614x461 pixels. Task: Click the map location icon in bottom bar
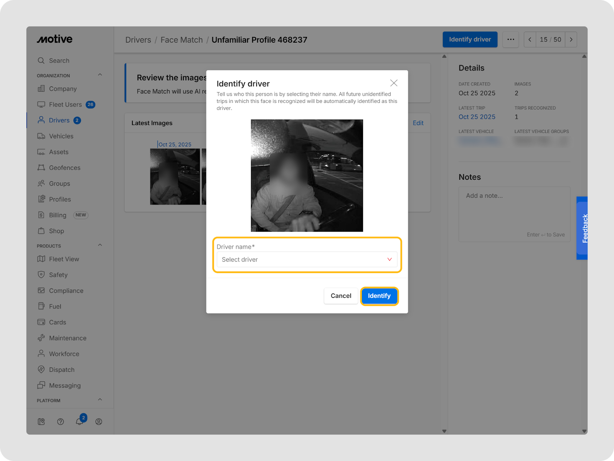tap(41, 421)
